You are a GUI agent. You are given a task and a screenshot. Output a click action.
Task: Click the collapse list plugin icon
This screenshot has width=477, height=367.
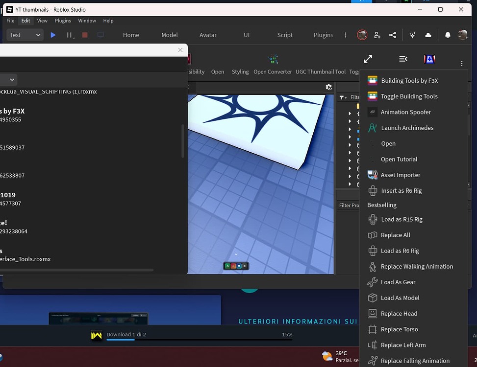coord(403,59)
